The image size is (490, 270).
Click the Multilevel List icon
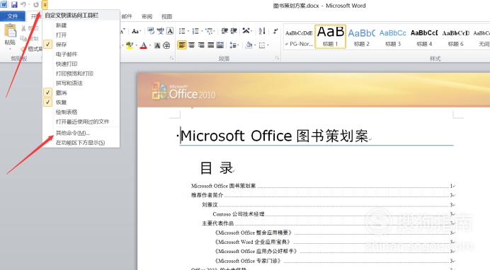tap(209, 31)
